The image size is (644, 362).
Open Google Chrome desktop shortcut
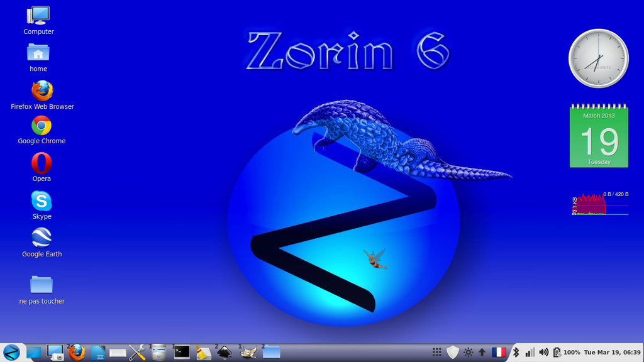click(x=42, y=126)
